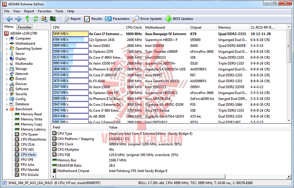294x188 pixels.
Task: Select the 5449 MB/s result bar
Action: click(70, 34)
